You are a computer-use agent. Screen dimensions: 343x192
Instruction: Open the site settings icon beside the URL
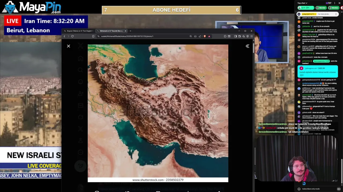click(x=98, y=36)
